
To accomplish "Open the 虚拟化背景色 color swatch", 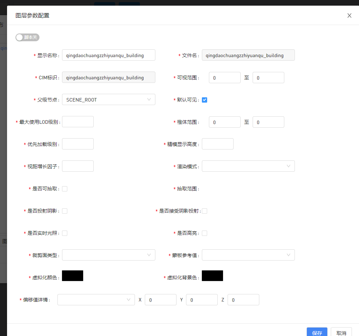I will click(212, 276).
